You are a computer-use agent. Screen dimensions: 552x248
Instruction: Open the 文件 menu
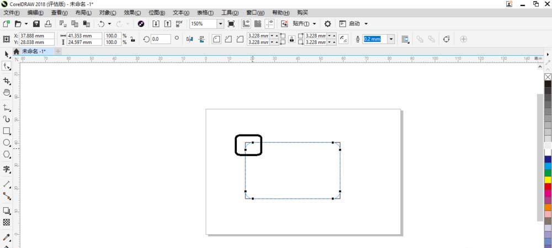[x=12, y=13]
